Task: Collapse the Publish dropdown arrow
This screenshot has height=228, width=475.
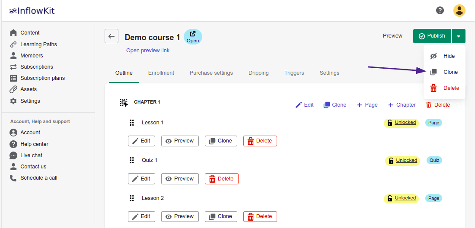Action: click(459, 36)
